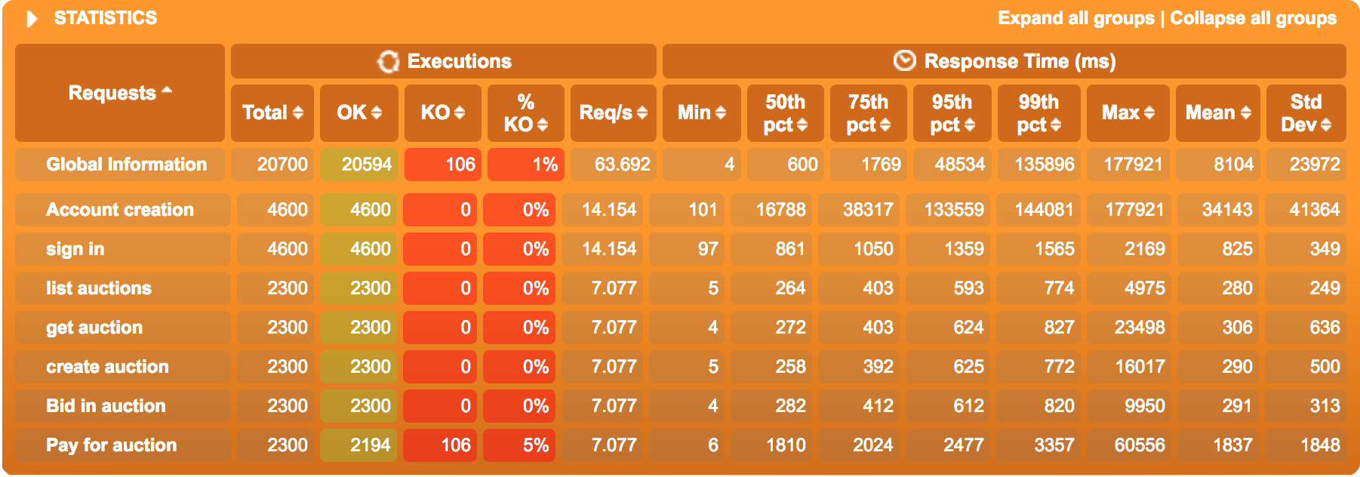Sort table by Req/s column
Viewport: 1360px width, 477px height.
[613, 112]
